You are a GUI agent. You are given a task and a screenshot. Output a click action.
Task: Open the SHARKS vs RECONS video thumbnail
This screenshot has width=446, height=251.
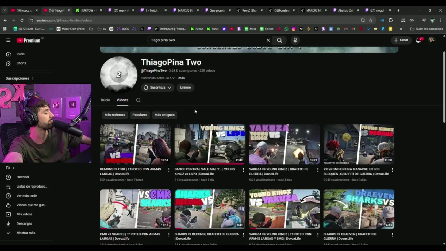pyautogui.click(x=210, y=209)
